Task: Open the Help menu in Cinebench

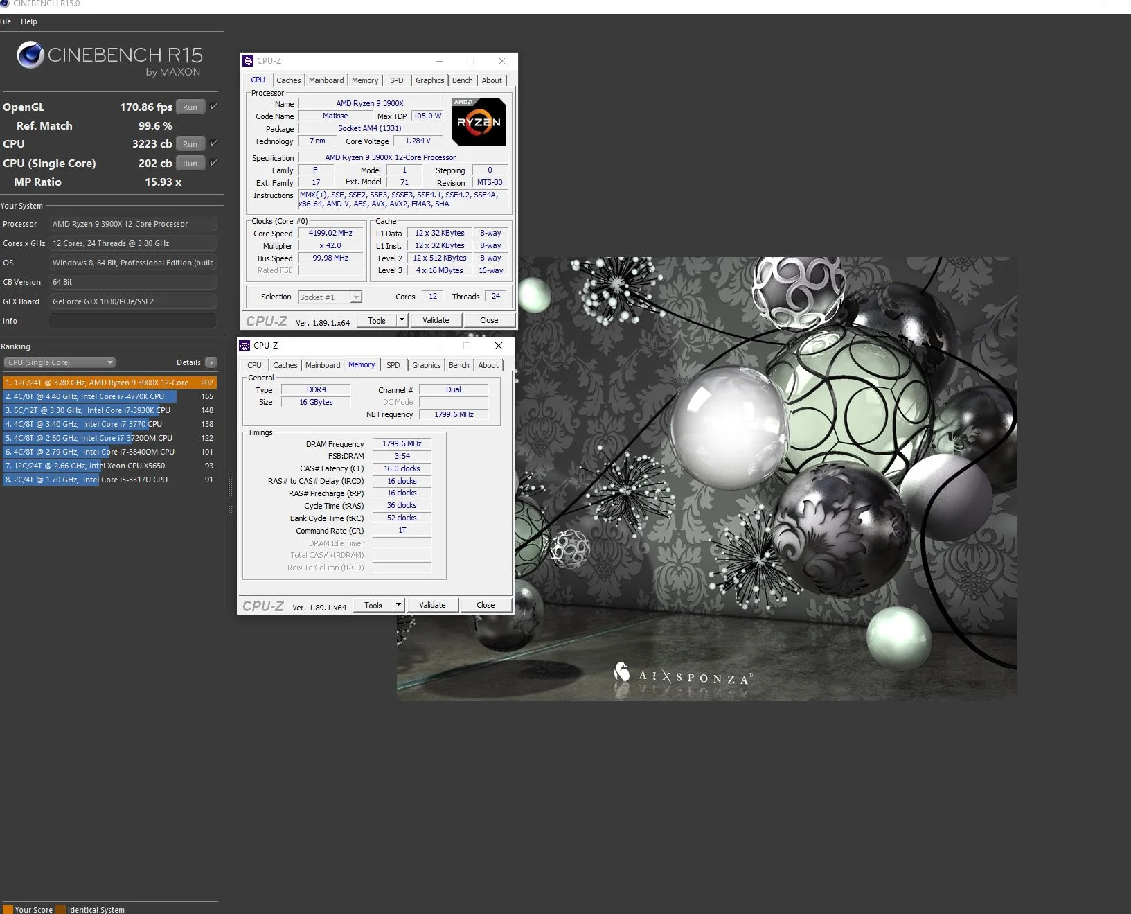Action: tap(29, 21)
